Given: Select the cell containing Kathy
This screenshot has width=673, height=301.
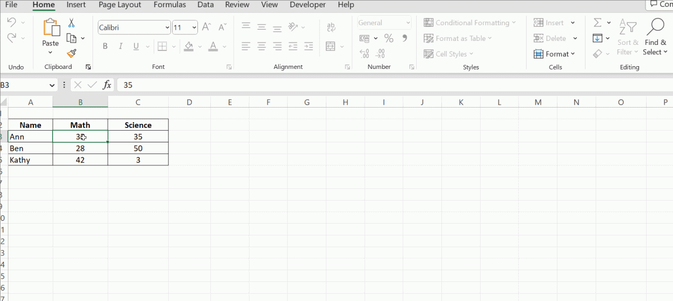Looking at the screenshot, I should pyautogui.click(x=30, y=160).
